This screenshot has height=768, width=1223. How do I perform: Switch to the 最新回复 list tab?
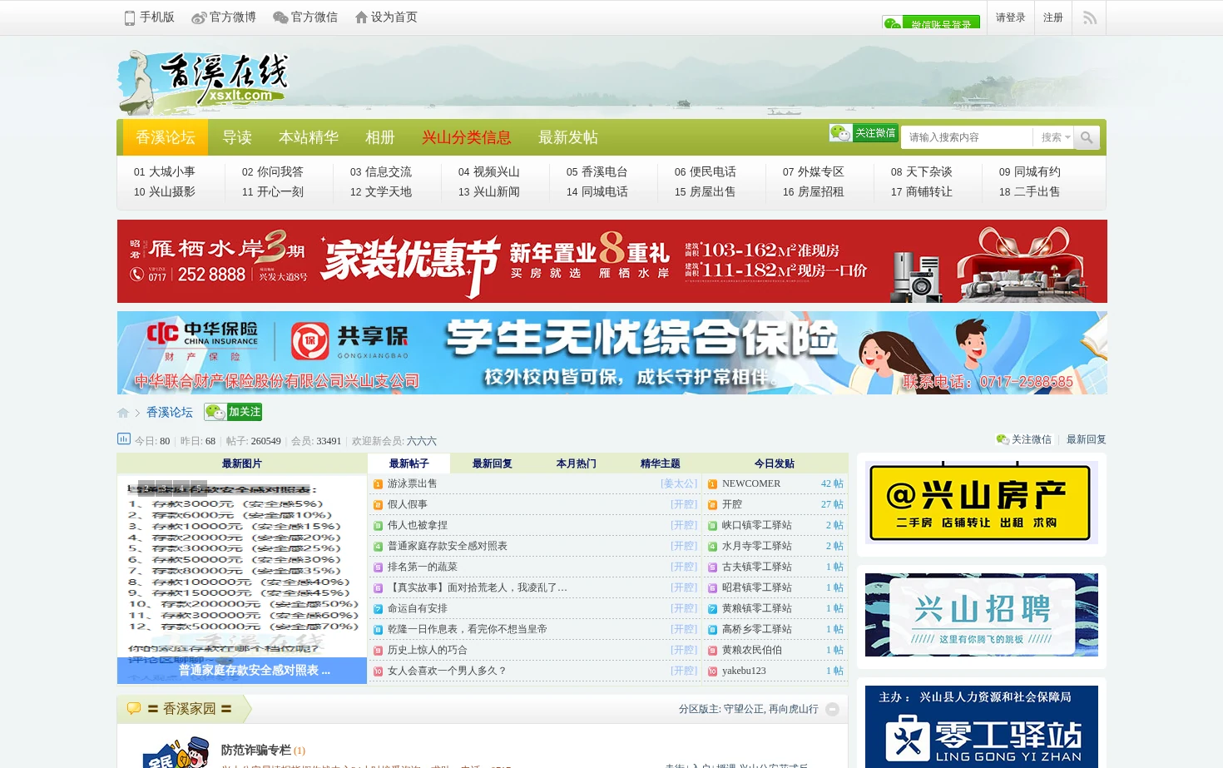[493, 463]
